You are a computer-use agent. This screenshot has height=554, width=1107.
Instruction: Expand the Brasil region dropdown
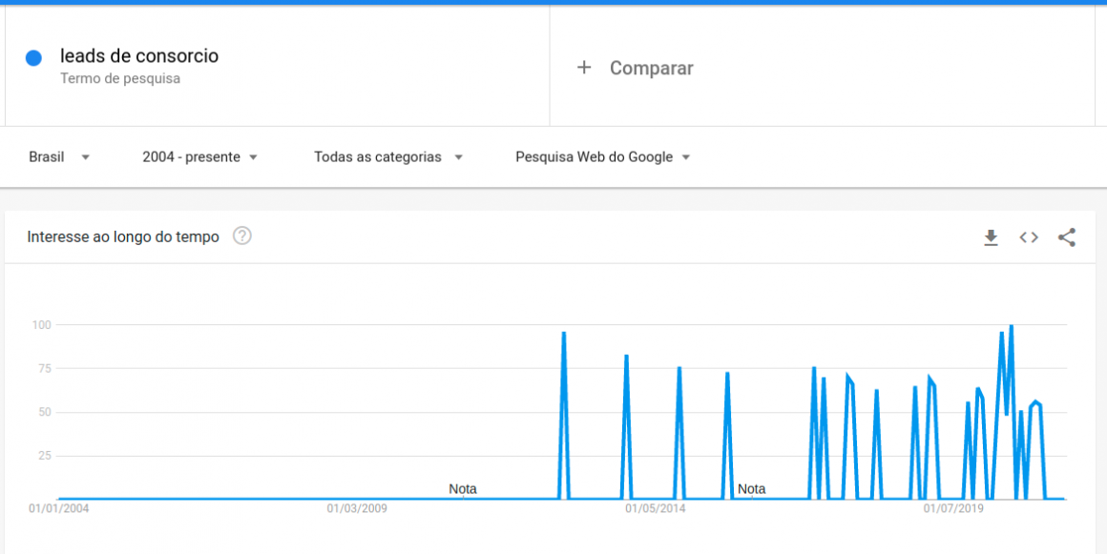click(x=59, y=157)
